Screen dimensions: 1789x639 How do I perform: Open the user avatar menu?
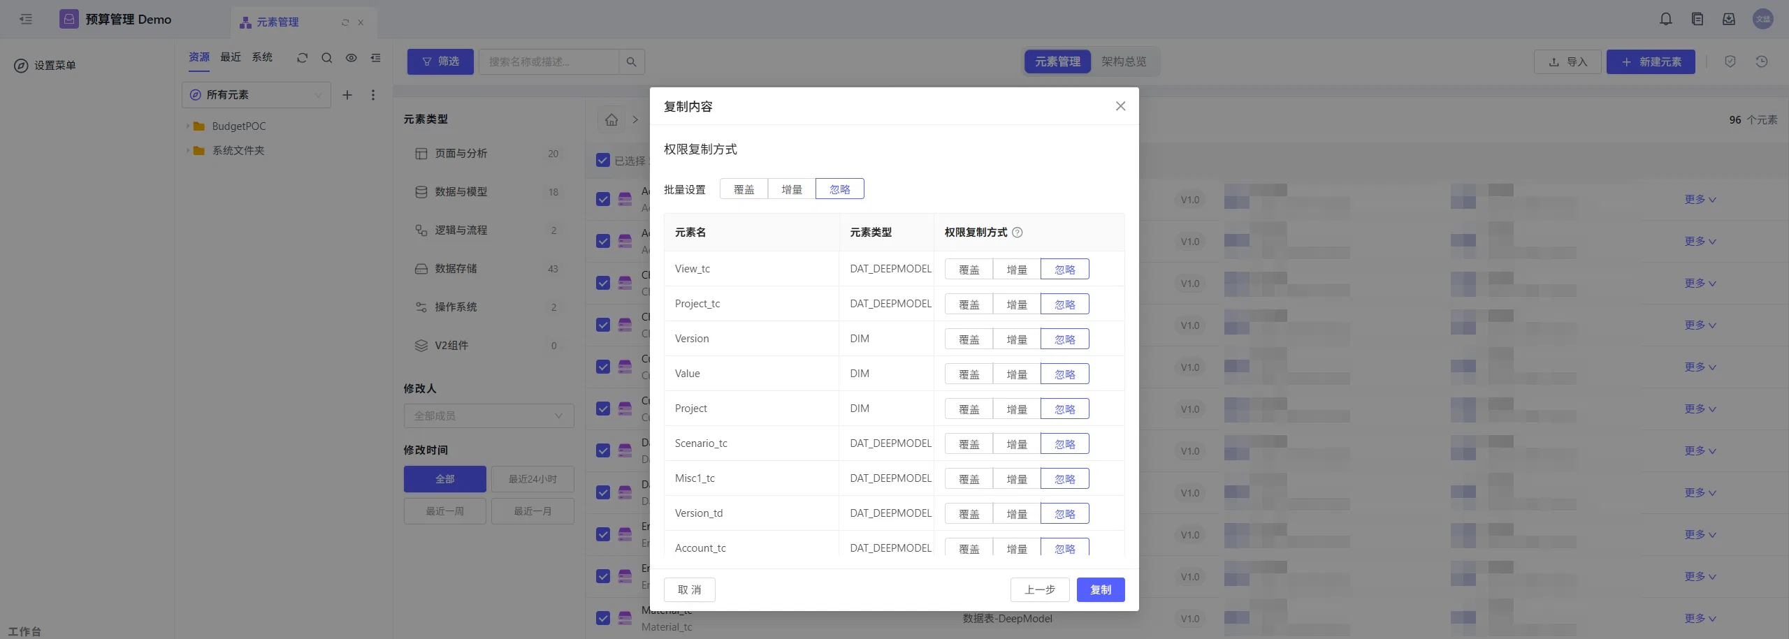1763,20
